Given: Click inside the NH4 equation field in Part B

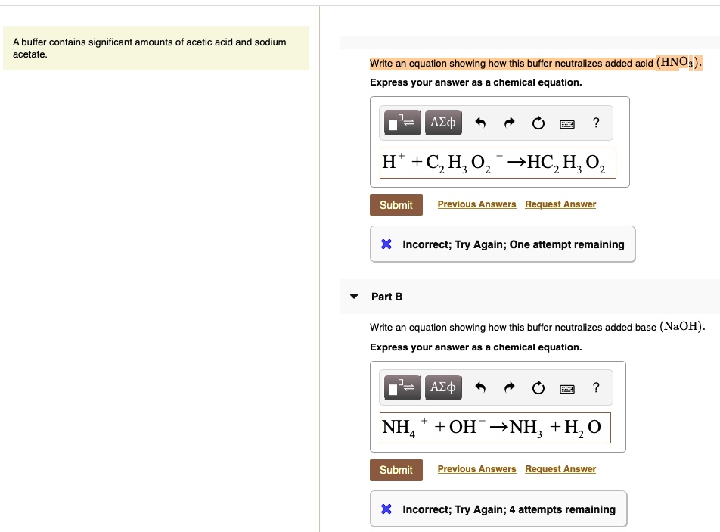Looking at the screenshot, I should coord(495,428).
